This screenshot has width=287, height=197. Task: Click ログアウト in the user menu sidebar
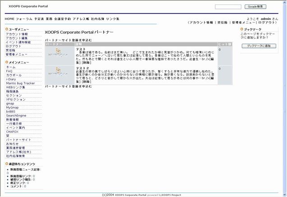pyautogui.click(x=14, y=46)
